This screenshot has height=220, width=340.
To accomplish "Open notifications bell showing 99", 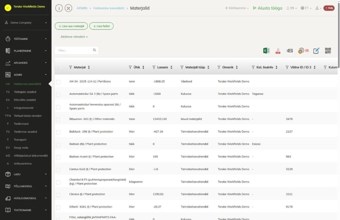I will (292, 8).
